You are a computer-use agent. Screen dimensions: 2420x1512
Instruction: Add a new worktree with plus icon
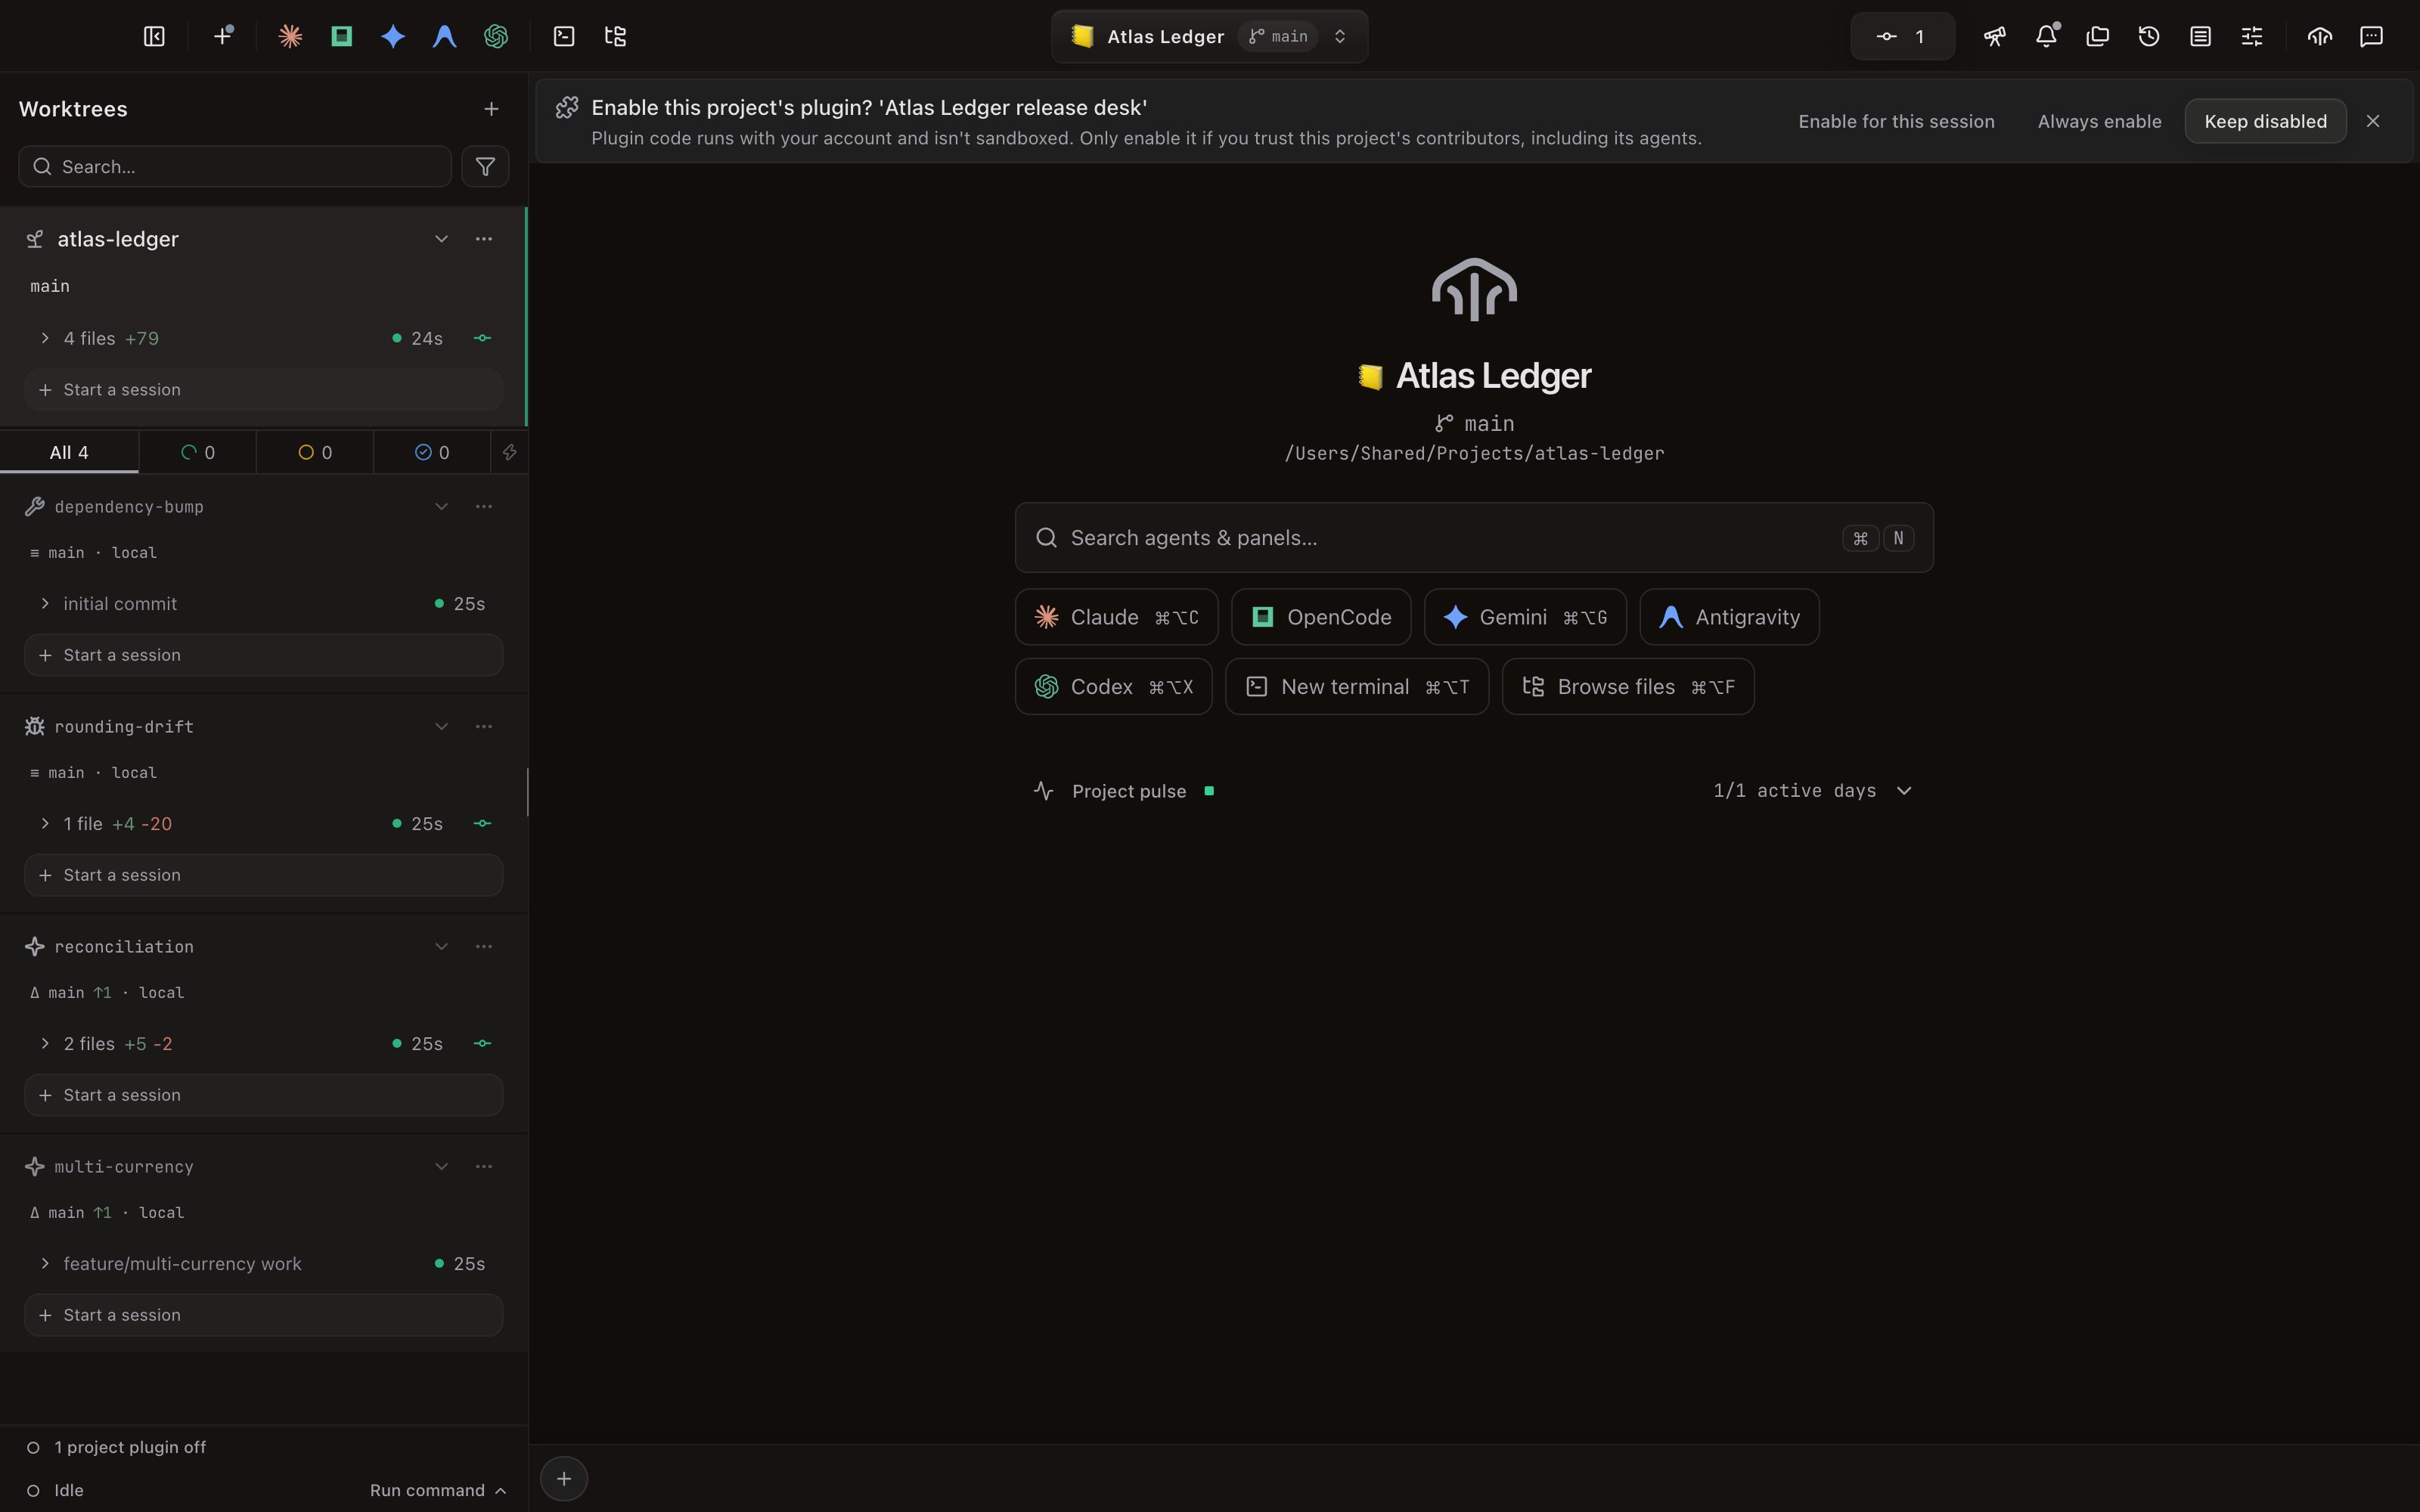click(x=491, y=109)
